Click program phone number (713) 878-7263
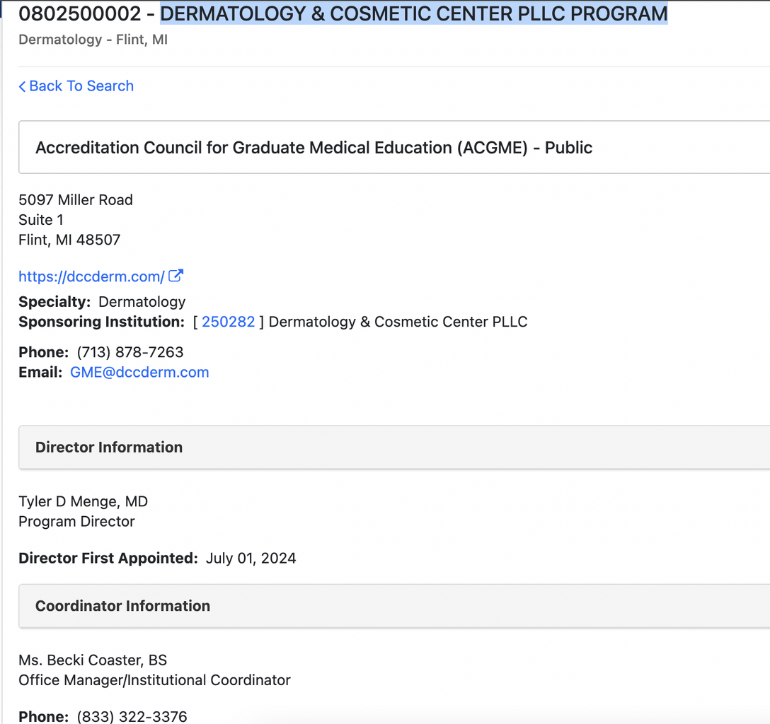Viewport: 770px width, 724px height. coord(130,352)
